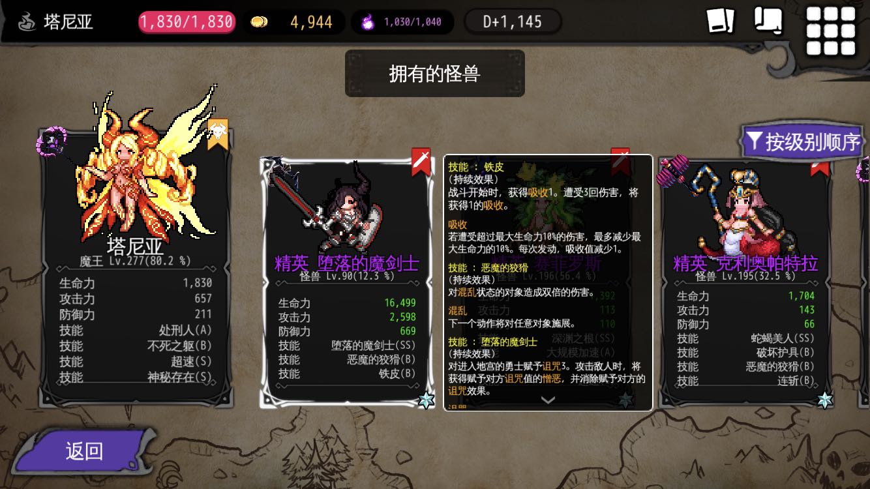The image size is (870, 489).
Task: Click the 返回 button
Action: click(83, 451)
